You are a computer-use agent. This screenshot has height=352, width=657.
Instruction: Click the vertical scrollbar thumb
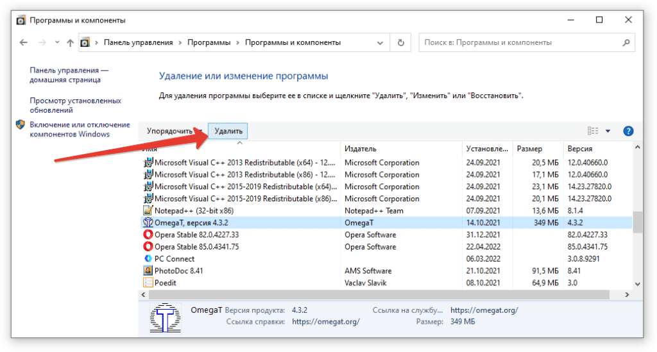(637, 222)
